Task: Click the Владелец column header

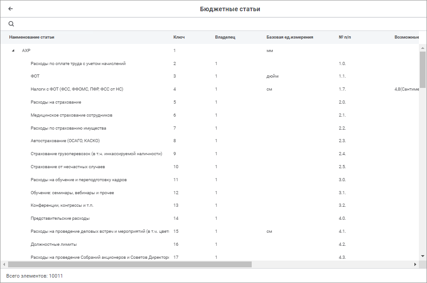Action: pyautogui.click(x=225, y=37)
